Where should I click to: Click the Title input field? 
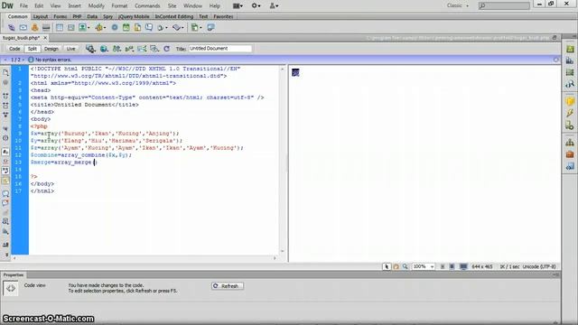click(x=220, y=49)
